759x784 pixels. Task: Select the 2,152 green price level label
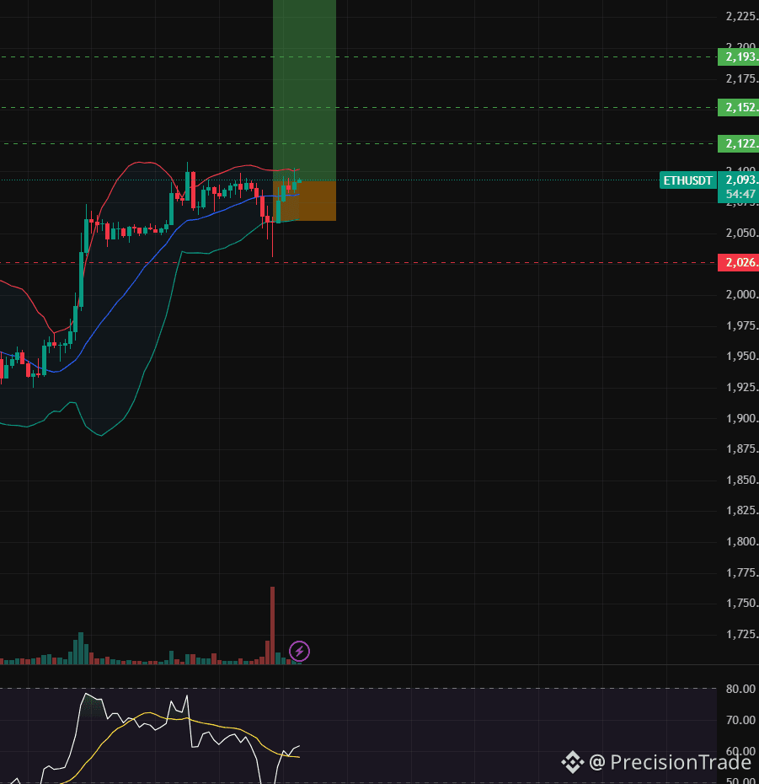(x=738, y=108)
